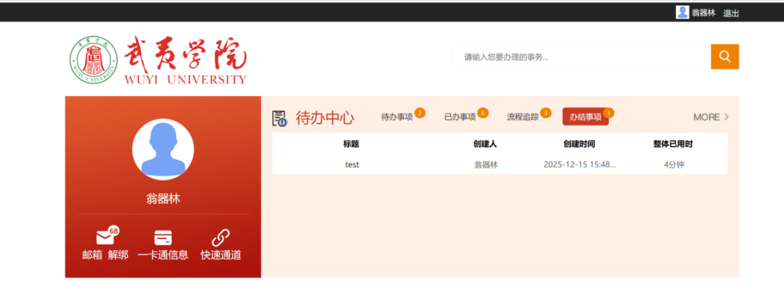
Task: Click the Wuyi University logo
Action: 158,60
